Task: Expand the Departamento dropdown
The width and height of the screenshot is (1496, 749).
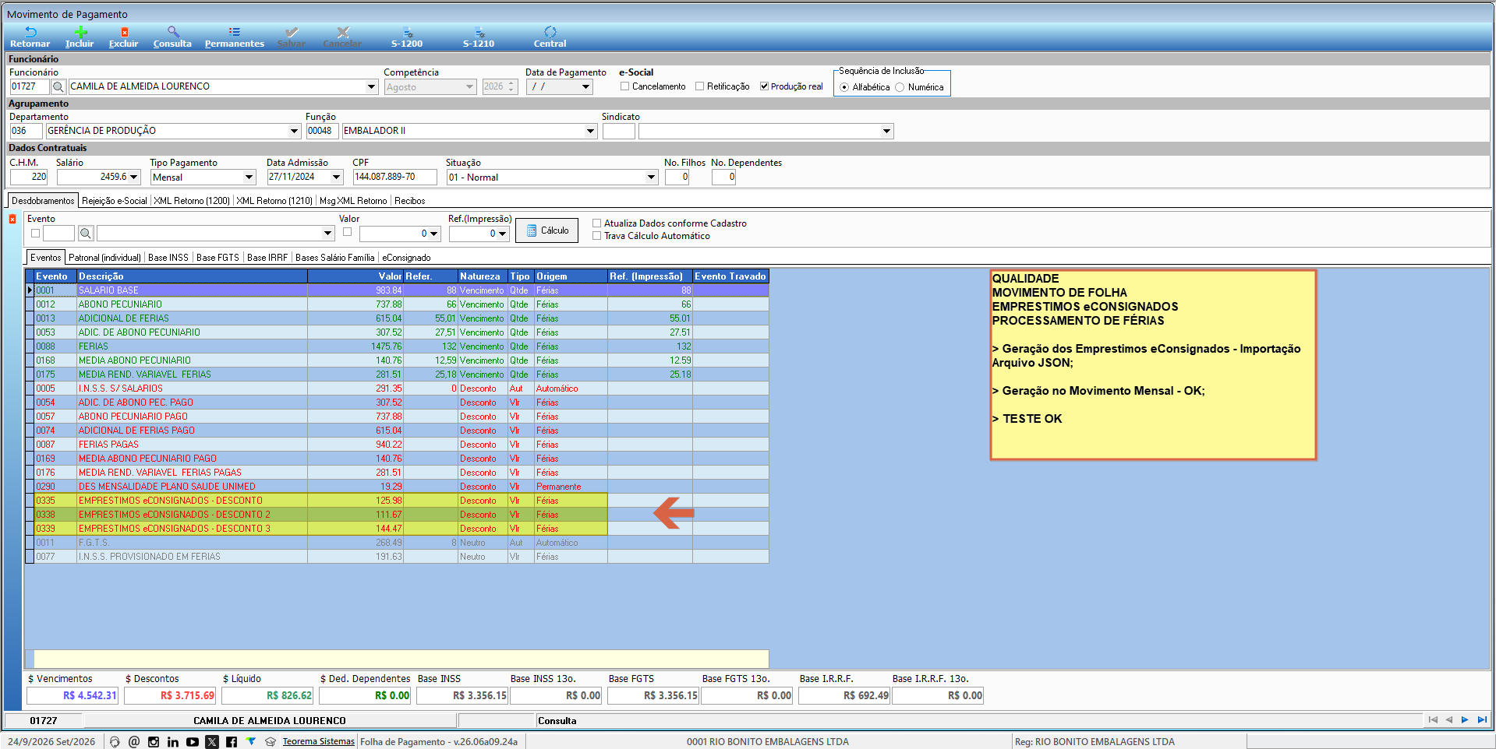Action: 294,131
